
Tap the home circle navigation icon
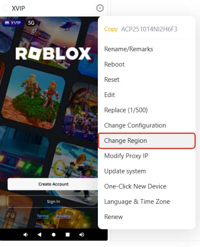[53, 235]
